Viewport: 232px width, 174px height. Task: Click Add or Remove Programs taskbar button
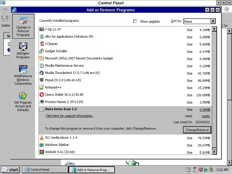click(92, 170)
